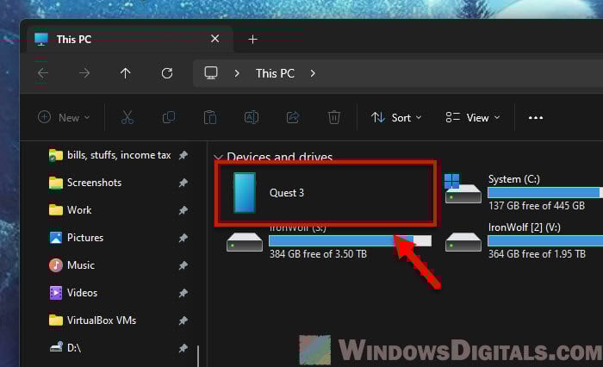Go forward with the right arrow

pyautogui.click(x=84, y=72)
